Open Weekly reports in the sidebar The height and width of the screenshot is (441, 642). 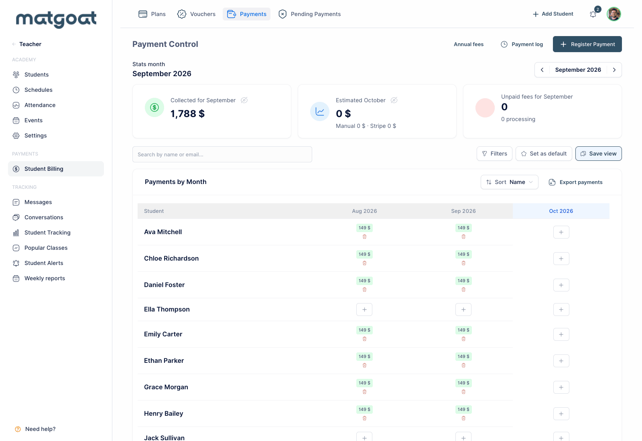click(56, 278)
